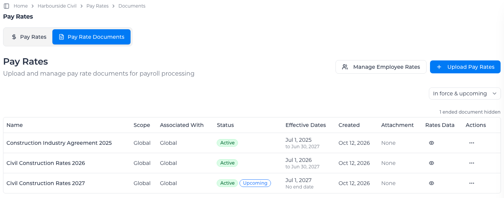Click the Upcoming status badge
Image resolution: width=504 pixels, height=198 pixels.
pos(255,183)
